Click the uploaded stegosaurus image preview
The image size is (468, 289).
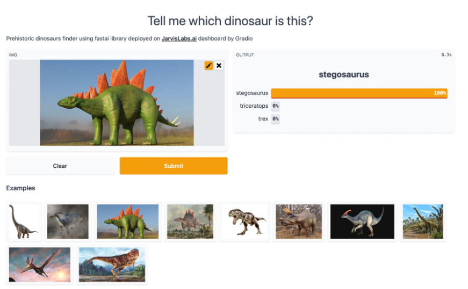[117, 103]
